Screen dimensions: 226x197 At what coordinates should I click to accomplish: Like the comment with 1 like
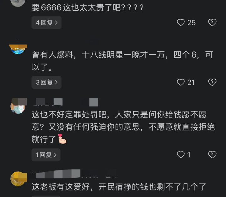(x=180, y=155)
